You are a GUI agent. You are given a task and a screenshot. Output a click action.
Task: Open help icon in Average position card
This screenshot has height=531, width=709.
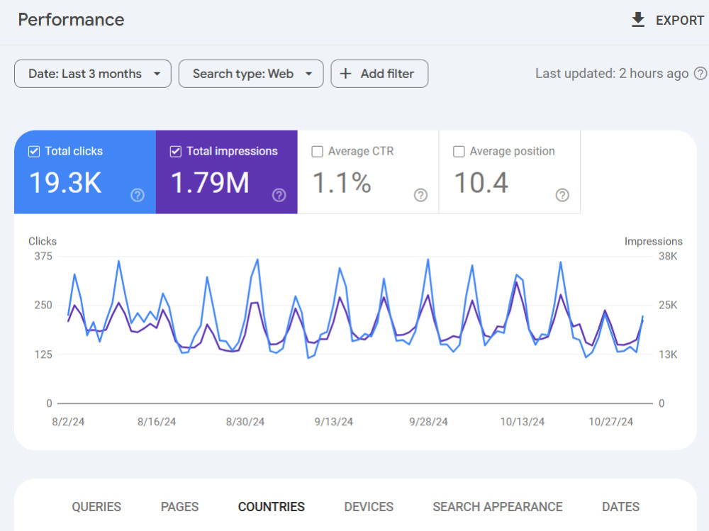pyautogui.click(x=562, y=195)
